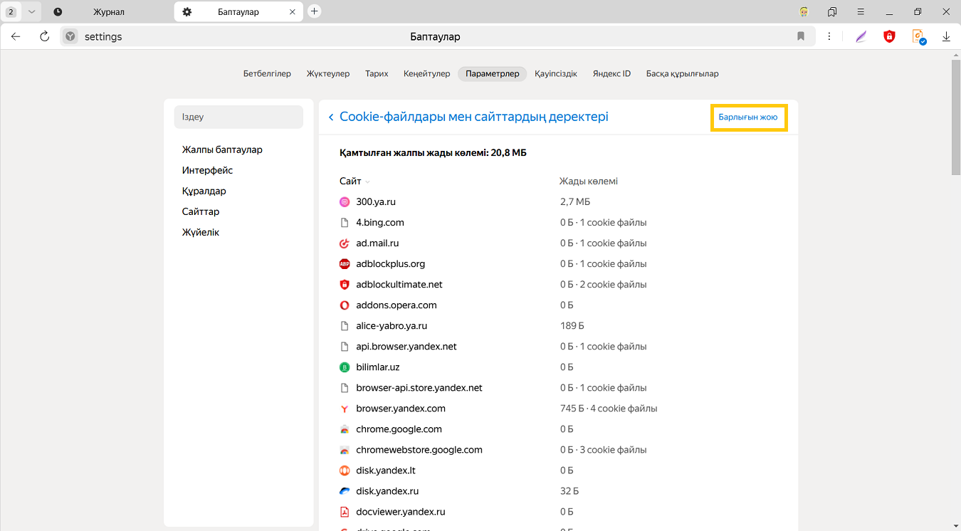Open the Бетбелгілер tab
The image size is (961, 531).
267,73
